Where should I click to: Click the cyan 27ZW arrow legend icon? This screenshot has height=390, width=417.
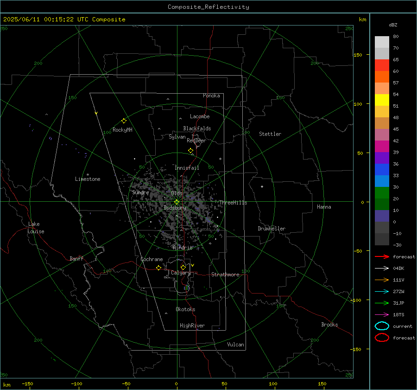[382, 292]
